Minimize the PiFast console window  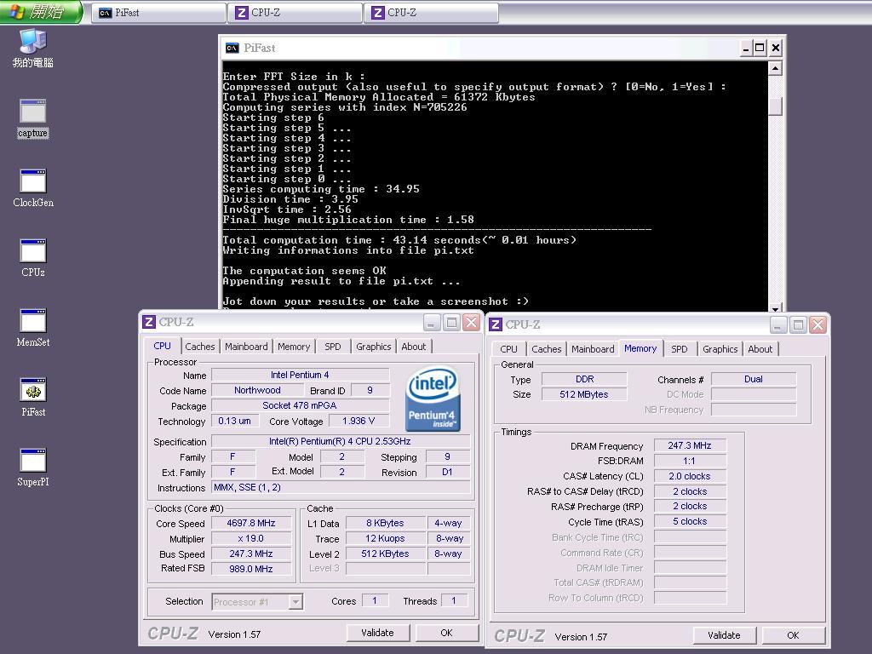coord(746,48)
